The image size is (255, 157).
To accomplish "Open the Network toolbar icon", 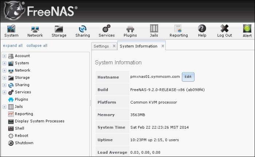I will click(x=35, y=29).
